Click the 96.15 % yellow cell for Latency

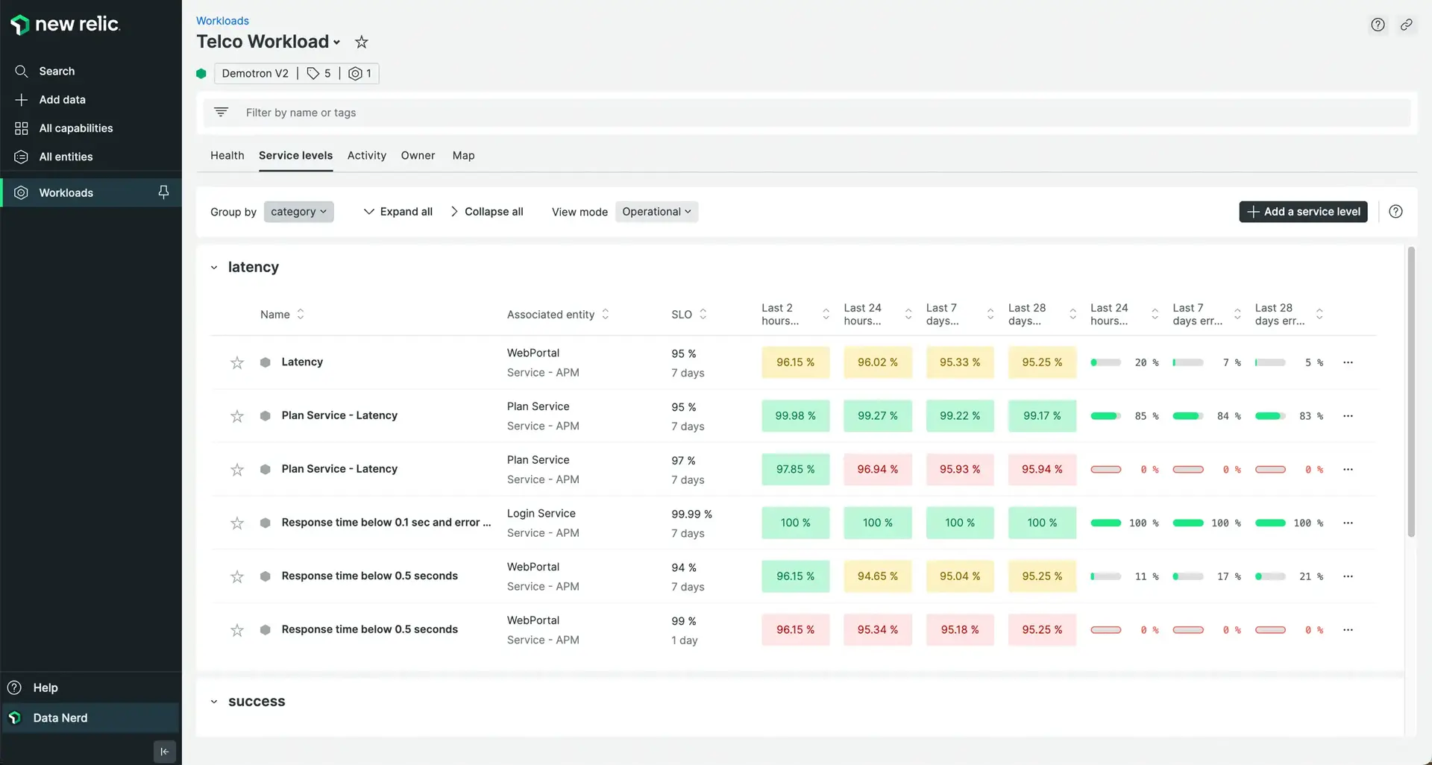(795, 362)
